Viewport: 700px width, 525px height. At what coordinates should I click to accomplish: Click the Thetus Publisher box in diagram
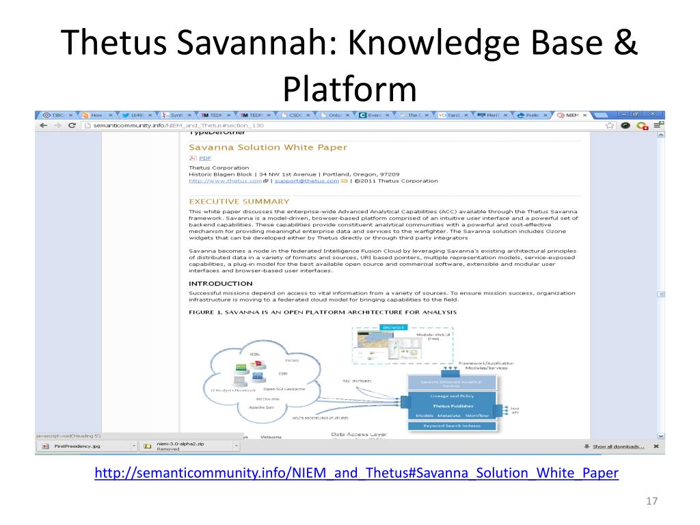(x=453, y=406)
